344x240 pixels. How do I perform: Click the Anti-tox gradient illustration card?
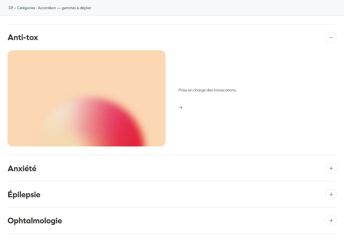87,98
